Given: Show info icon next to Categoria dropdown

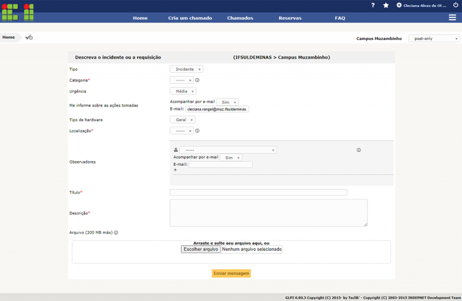Looking at the screenshot, I should click(x=198, y=80).
